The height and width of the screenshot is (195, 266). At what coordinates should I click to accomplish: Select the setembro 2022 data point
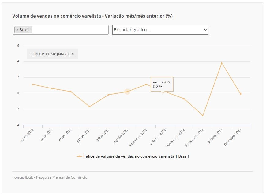point(146,84)
